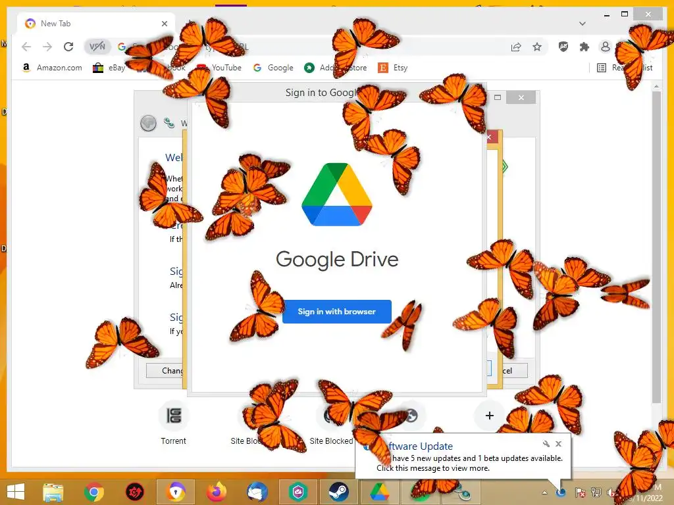Bookmark this page with the star icon
Viewport: 674px width, 505px height.
[x=537, y=47]
